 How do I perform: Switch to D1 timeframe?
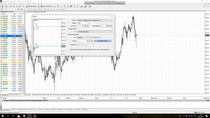pyautogui.click(x=57, y=10)
